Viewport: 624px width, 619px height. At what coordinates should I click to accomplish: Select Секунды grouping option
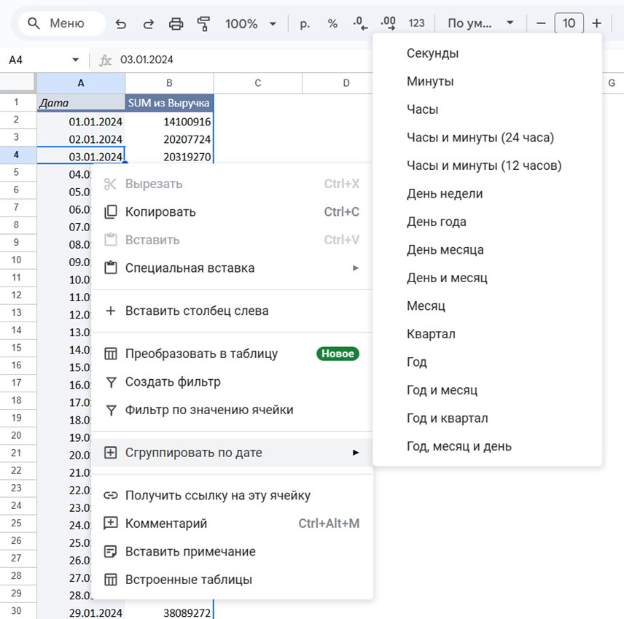[x=487, y=53]
